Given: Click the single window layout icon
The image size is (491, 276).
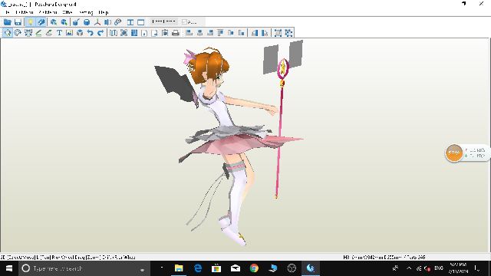Looking at the screenshot, I should click(x=141, y=22).
